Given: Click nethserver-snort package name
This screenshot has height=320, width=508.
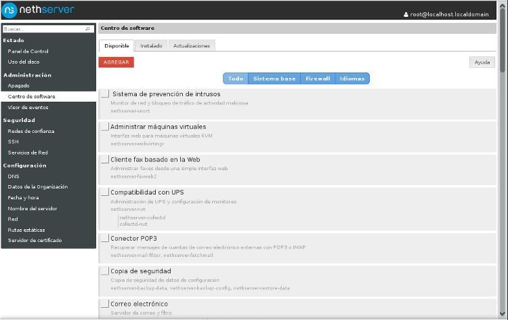Looking at the screenshot, I should tap(130, 111).
